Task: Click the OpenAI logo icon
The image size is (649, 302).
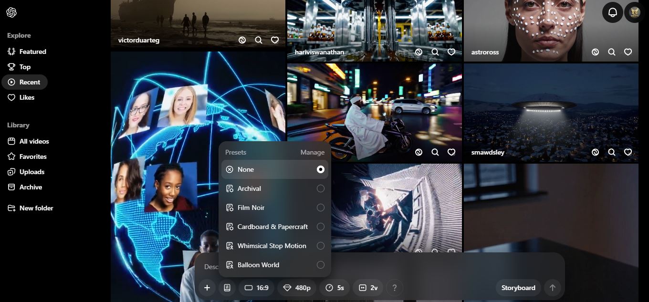Action: click(11, 12)
